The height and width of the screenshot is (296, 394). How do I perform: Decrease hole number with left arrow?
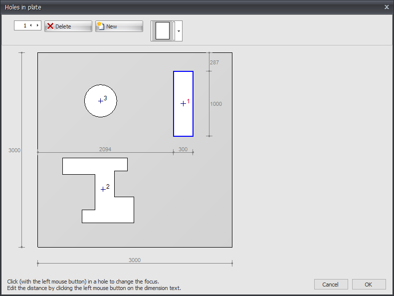point(30,25)
